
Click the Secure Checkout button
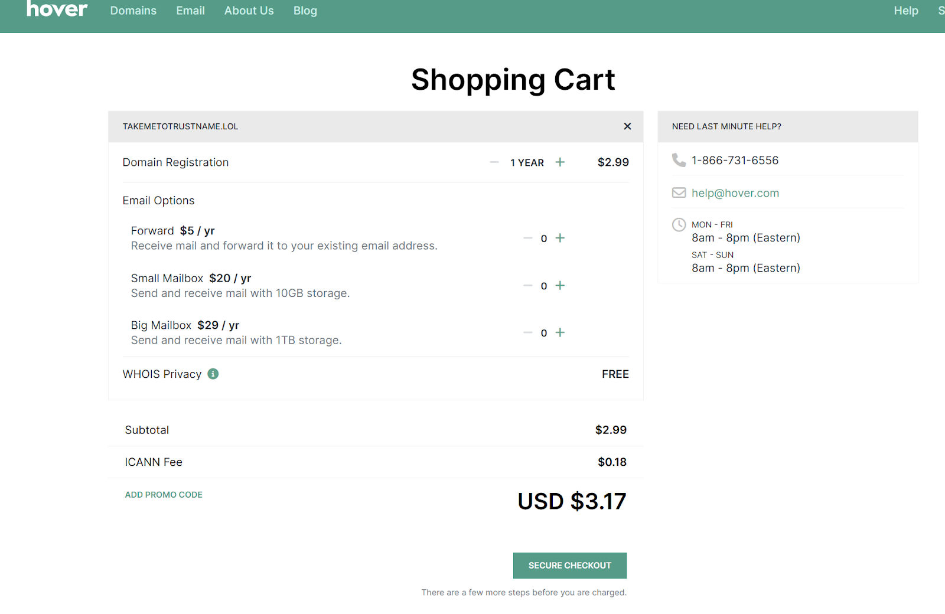click(x=569, y=566)
